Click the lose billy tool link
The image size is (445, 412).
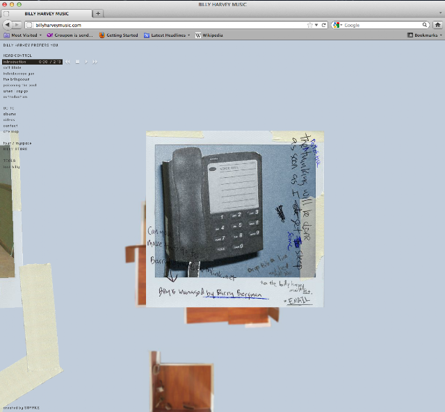coord(11,167)
